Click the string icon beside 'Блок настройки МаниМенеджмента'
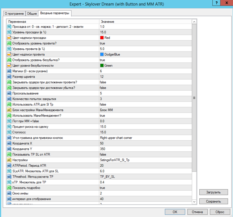This screenshot has width=233, height=217. [9, 110]
